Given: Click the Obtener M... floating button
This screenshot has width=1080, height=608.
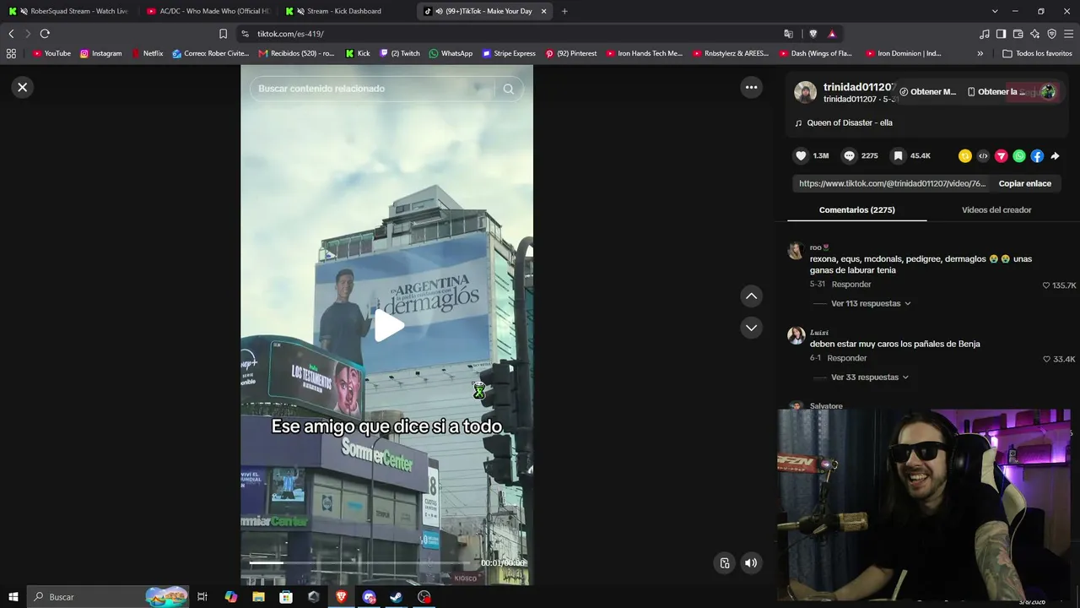Looking at the screenshot, I should (928, 92).
